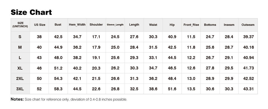
Task: Select the Notes text below table
Action: [69, 99]
